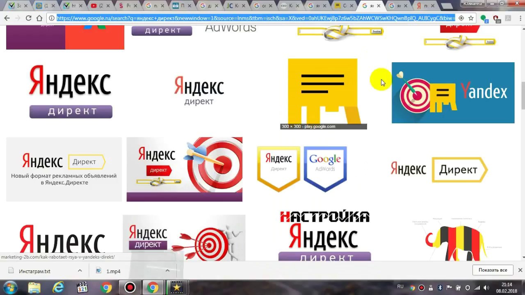Screen dimensions: 525x295
Task: Open the Яндекс and Google AdWords badges image
Action: coord(302,169)
